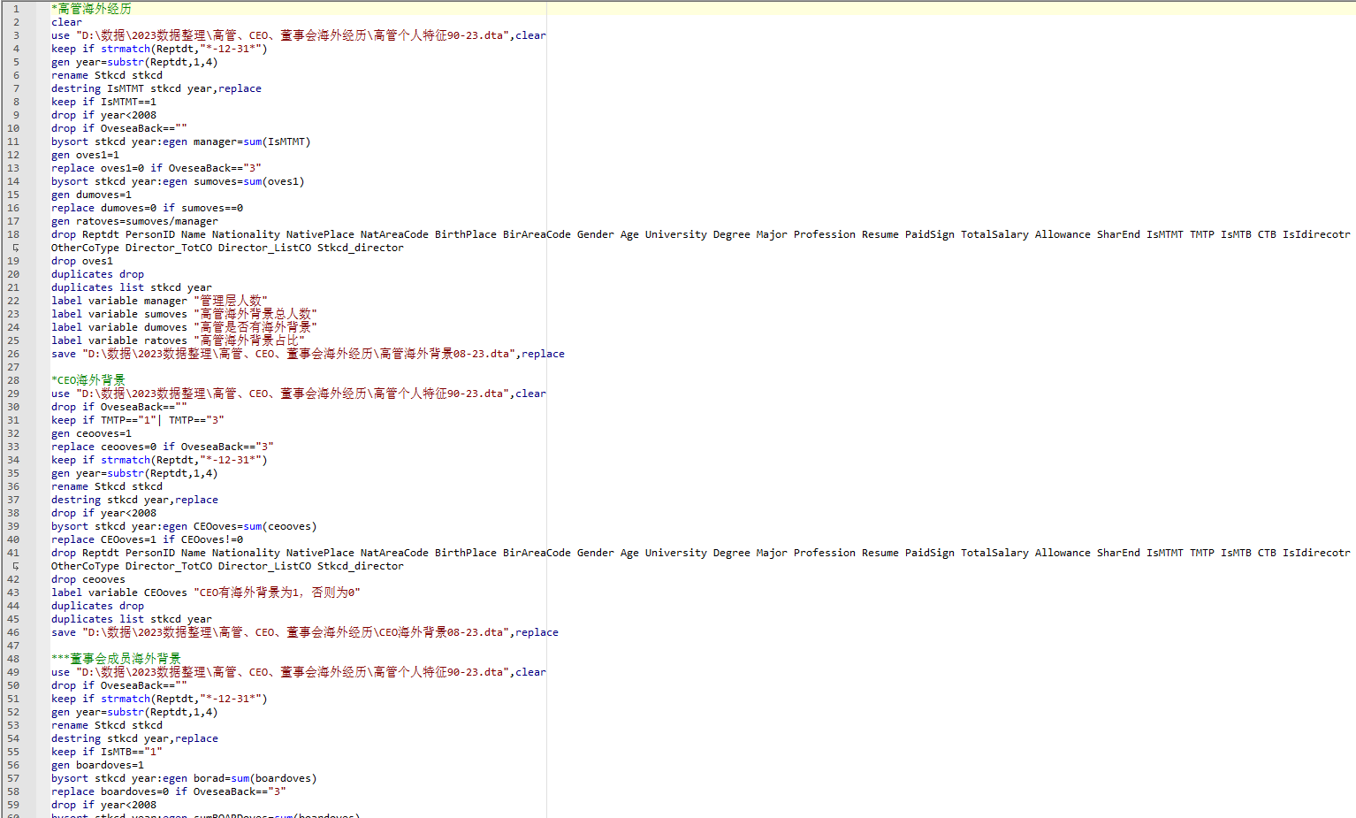Click the line-wrap marker below line 41

click(16, 566)
